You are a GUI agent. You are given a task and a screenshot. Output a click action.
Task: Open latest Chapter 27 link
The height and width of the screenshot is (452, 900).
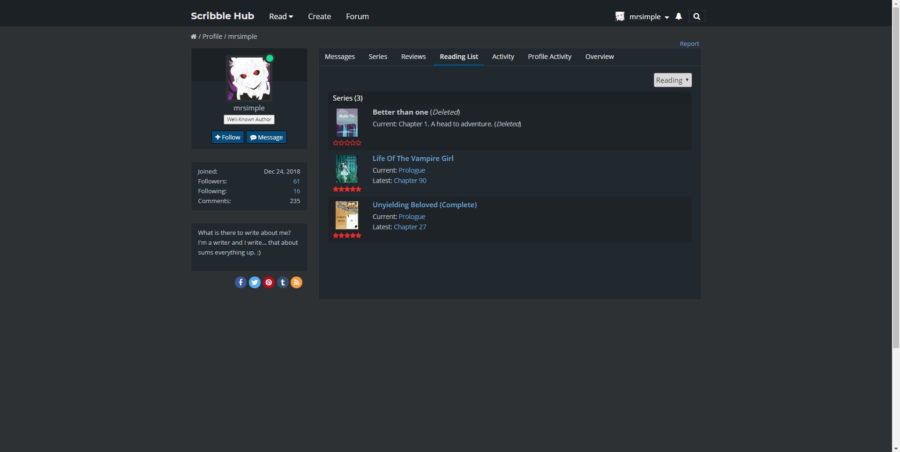tap(410, 227)
